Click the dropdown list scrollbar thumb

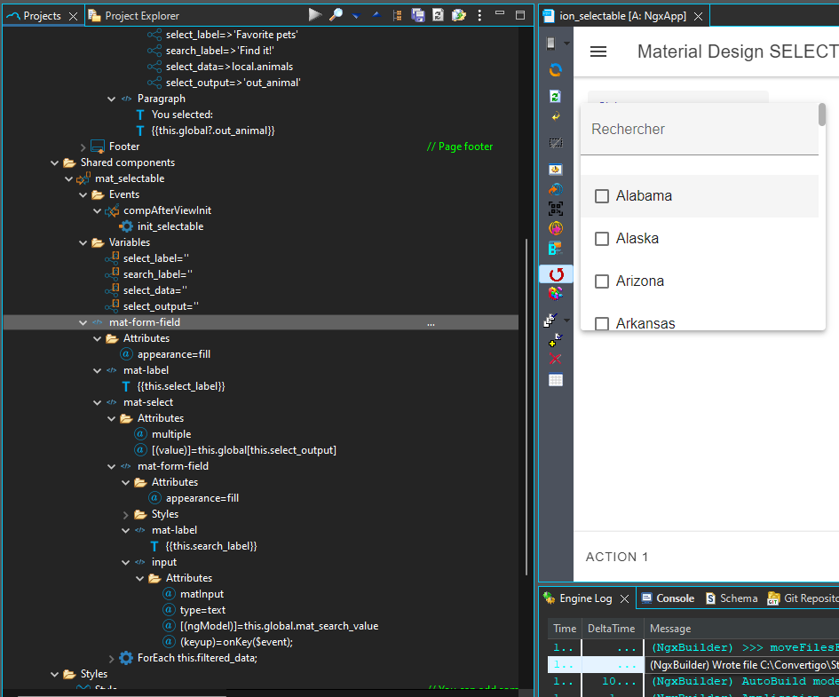pos(822,115)
